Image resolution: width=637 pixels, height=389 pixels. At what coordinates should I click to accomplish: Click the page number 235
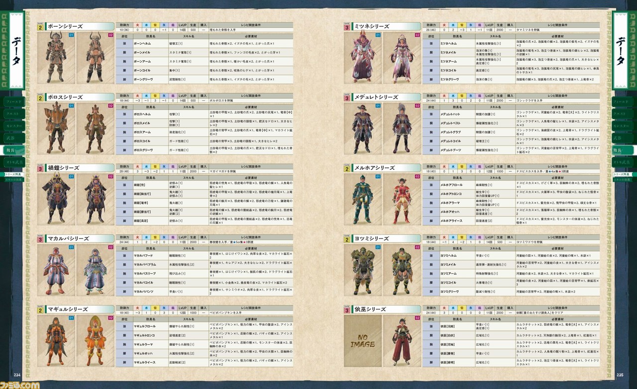tap(620, 375)
